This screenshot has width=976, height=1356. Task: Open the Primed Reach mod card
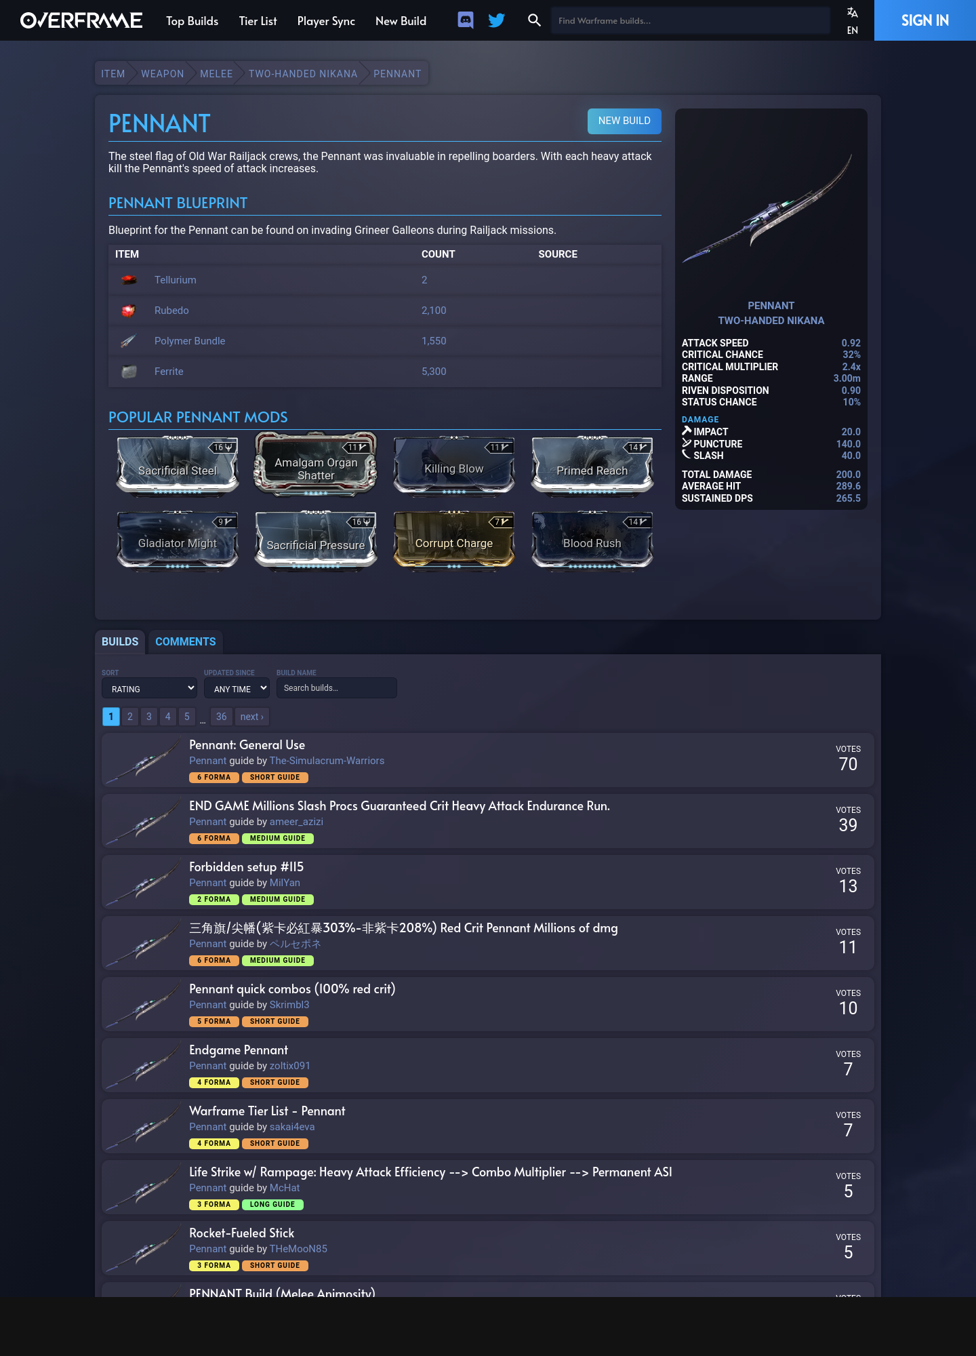pyautogui.click(x=592, y=466)
